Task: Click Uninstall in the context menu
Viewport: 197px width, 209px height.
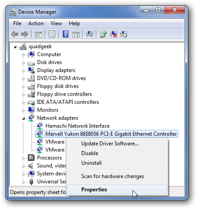Action: [x=91, y=163]
